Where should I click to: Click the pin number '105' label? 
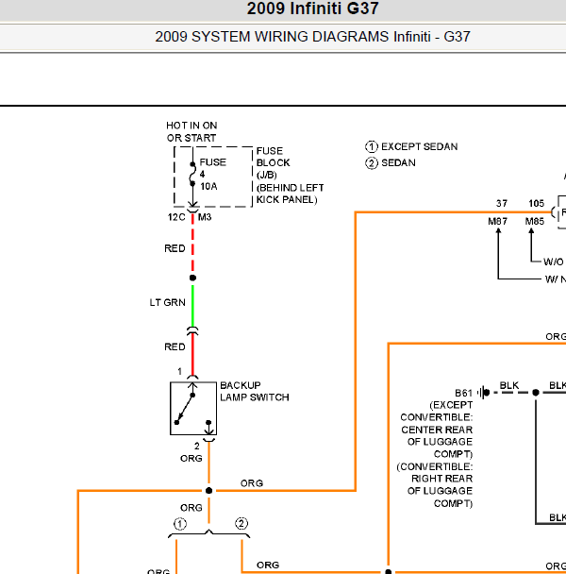[537, 204]
